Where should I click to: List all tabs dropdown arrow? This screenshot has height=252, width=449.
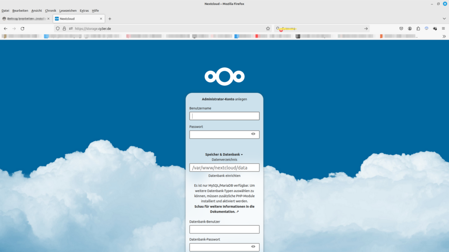coord(444,19)
